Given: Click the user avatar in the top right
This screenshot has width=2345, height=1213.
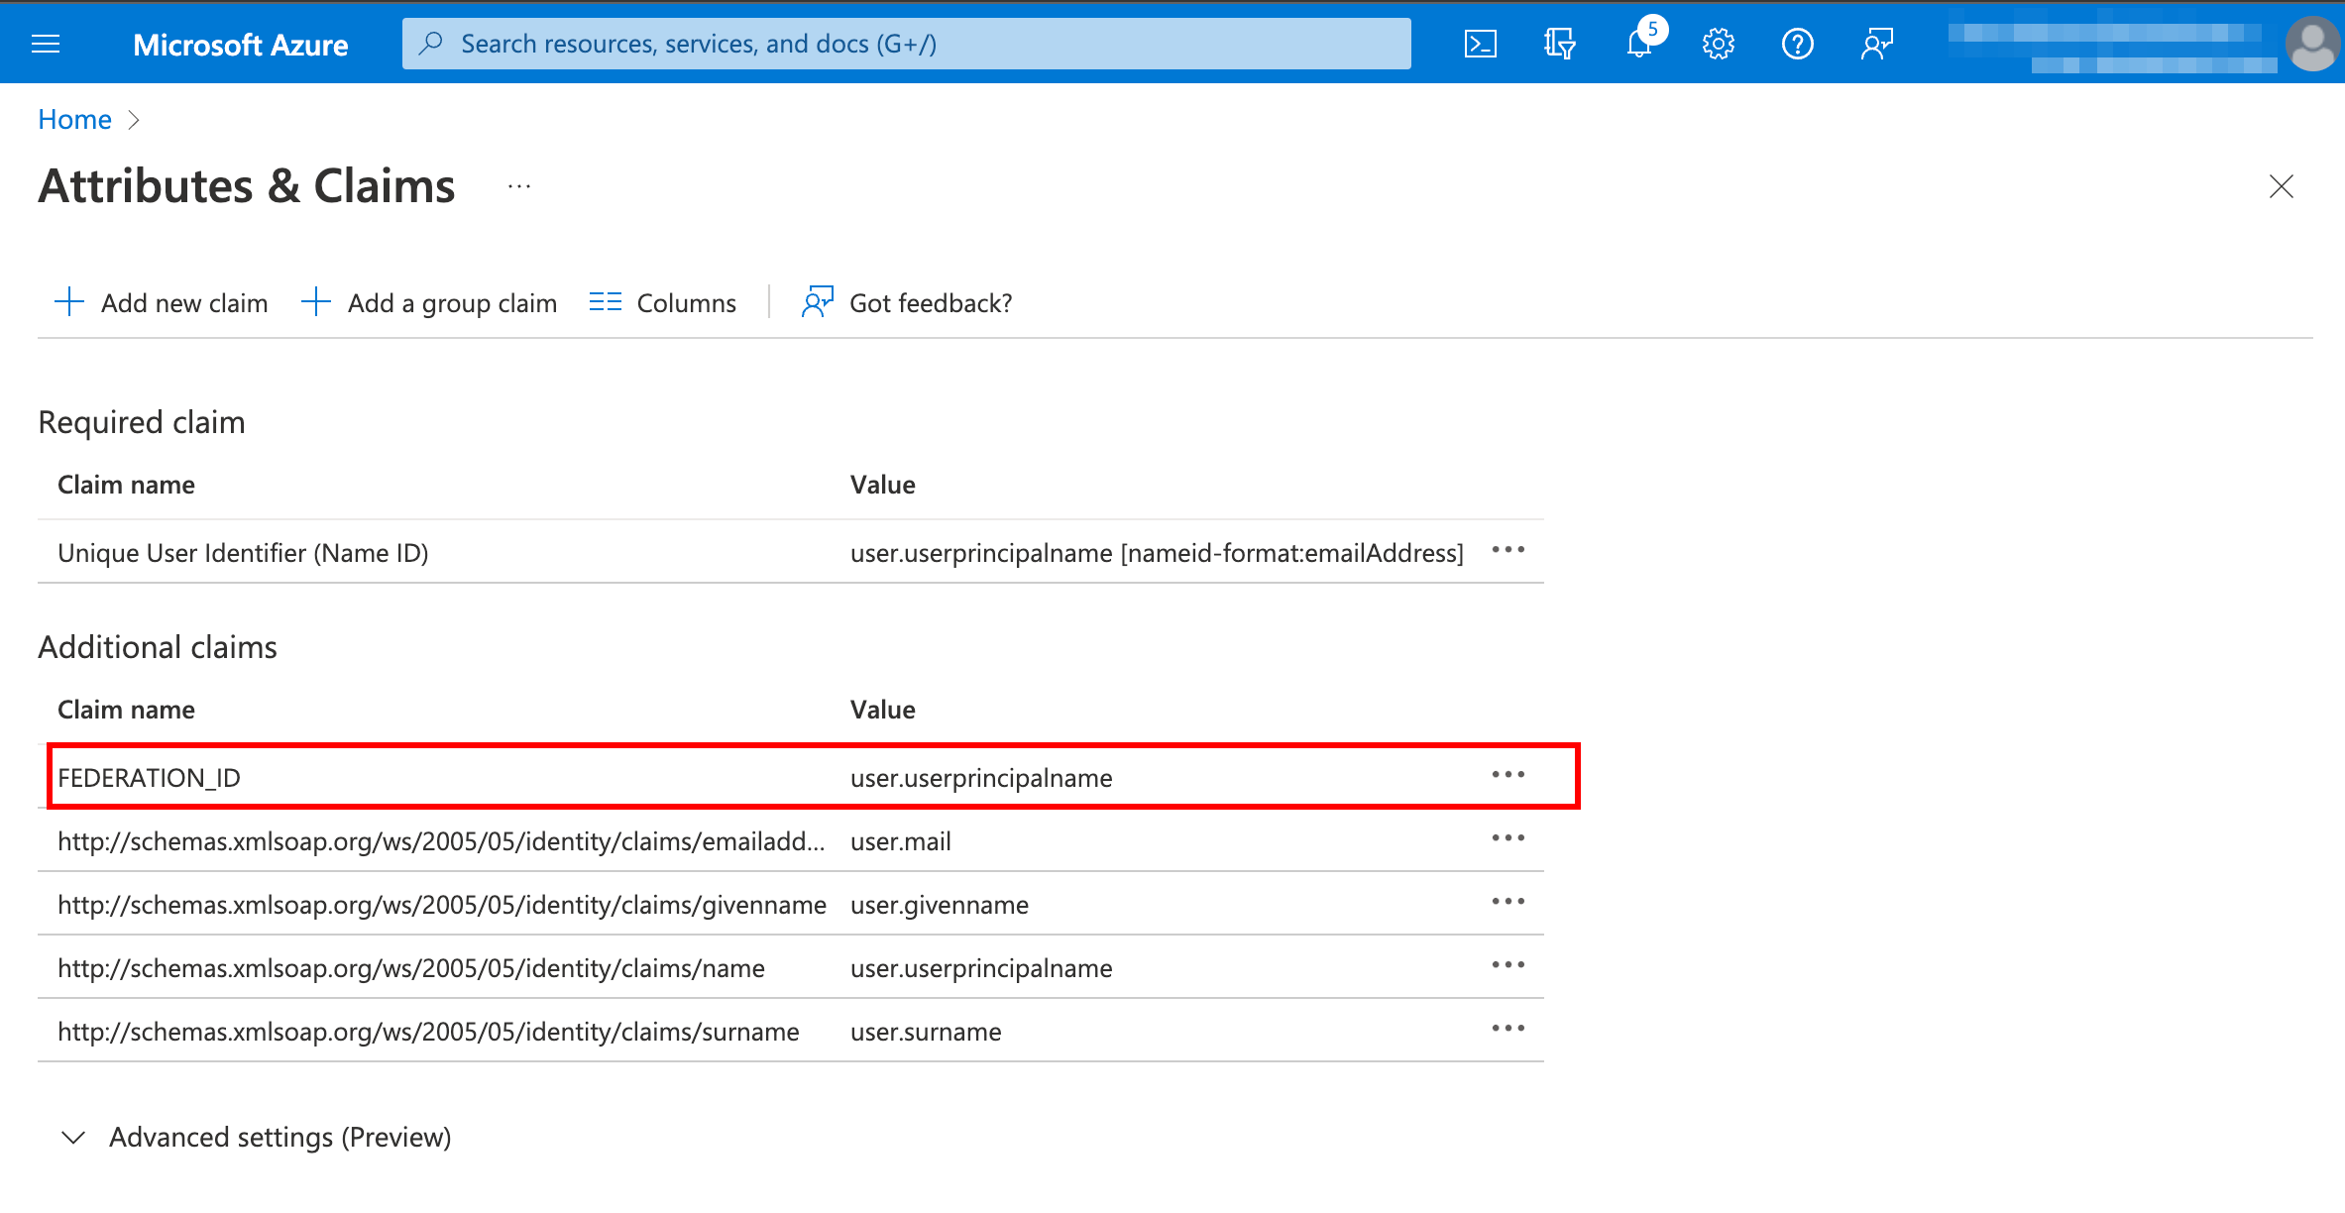Looking at the screenshot, I should 2312,43.
